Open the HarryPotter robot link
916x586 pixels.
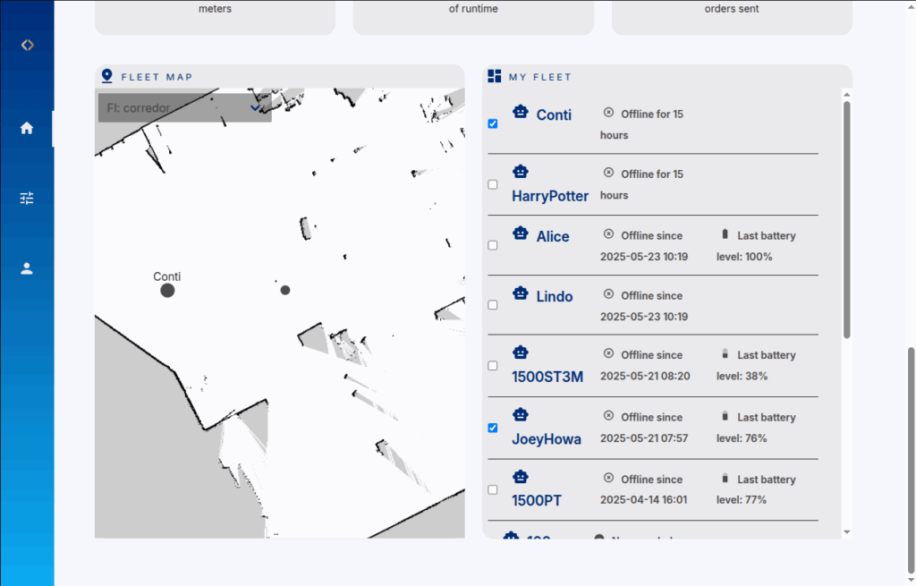550,196
